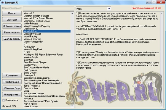The width and height of the screenshot is (166, 110).
Task: Switch to Компактно view
Action: [12, 75]
